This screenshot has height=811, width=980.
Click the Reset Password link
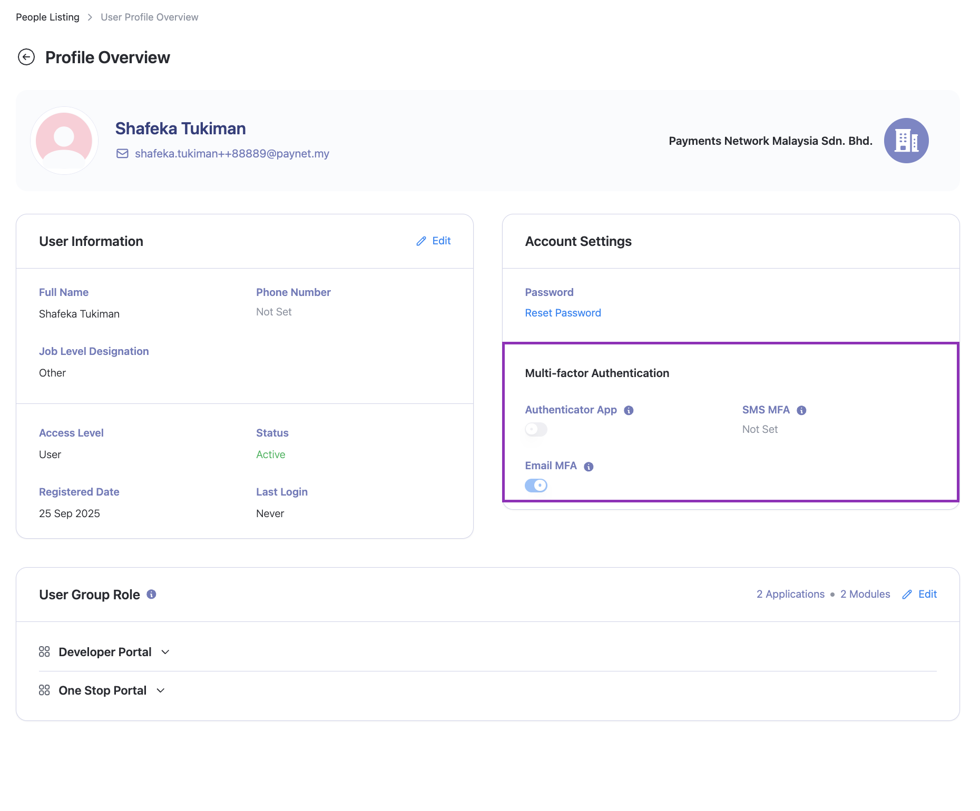[563, 313]
